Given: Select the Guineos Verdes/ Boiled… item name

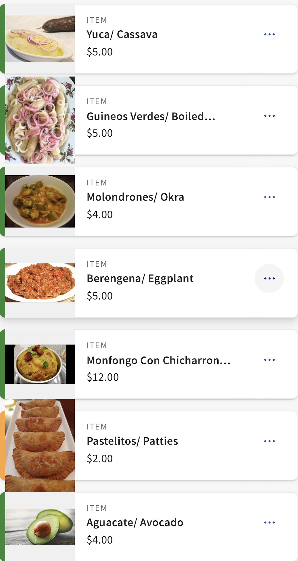Looking at the screenshot, I should (x=151, y=116).
